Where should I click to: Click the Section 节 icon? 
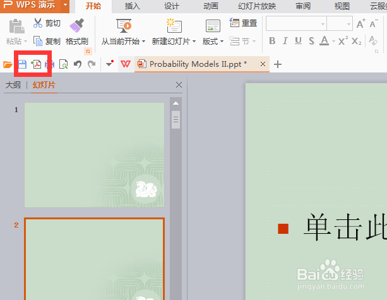click(234, 41)
